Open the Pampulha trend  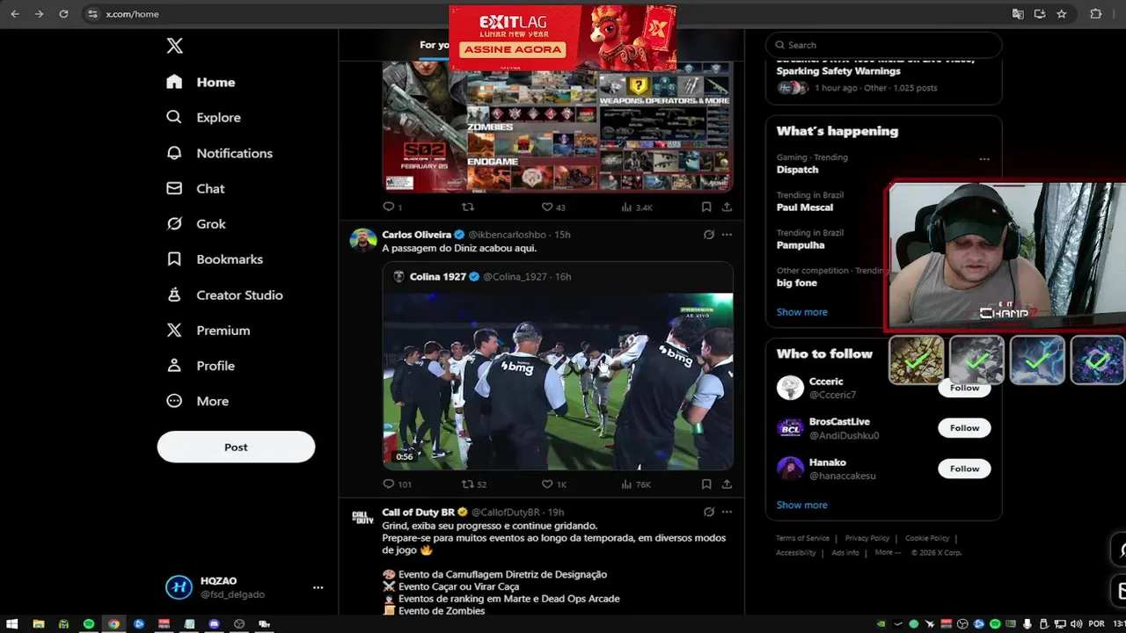coord(801,245)
